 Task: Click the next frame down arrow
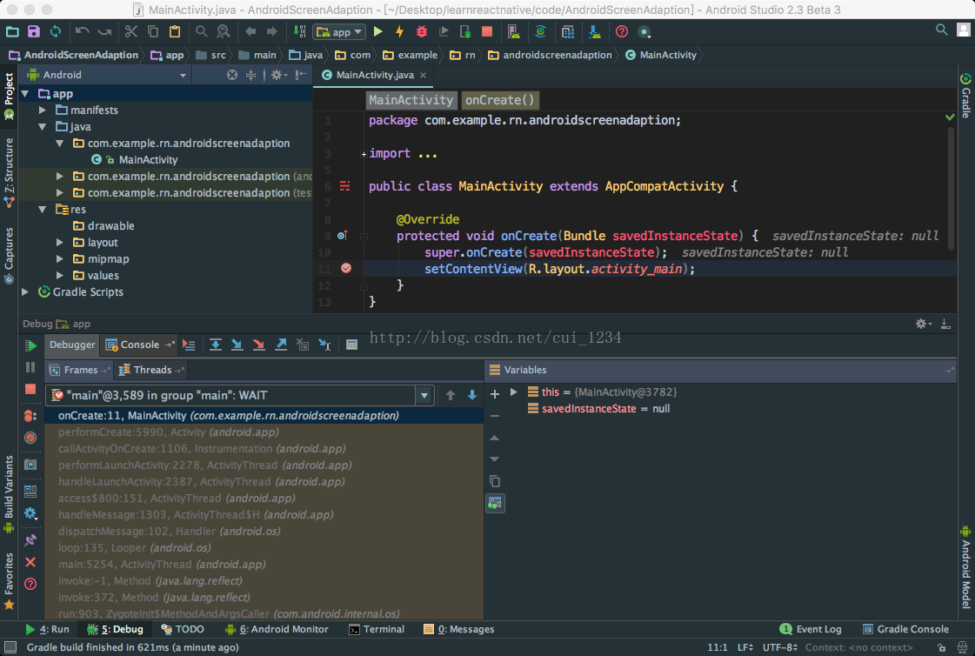472,396
